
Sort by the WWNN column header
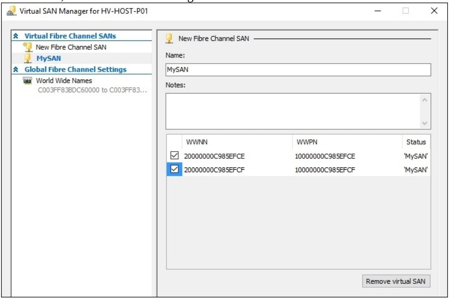[237, 142]
